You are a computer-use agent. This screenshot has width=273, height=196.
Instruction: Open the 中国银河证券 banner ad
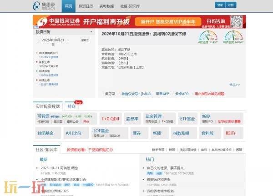(139, 21)
